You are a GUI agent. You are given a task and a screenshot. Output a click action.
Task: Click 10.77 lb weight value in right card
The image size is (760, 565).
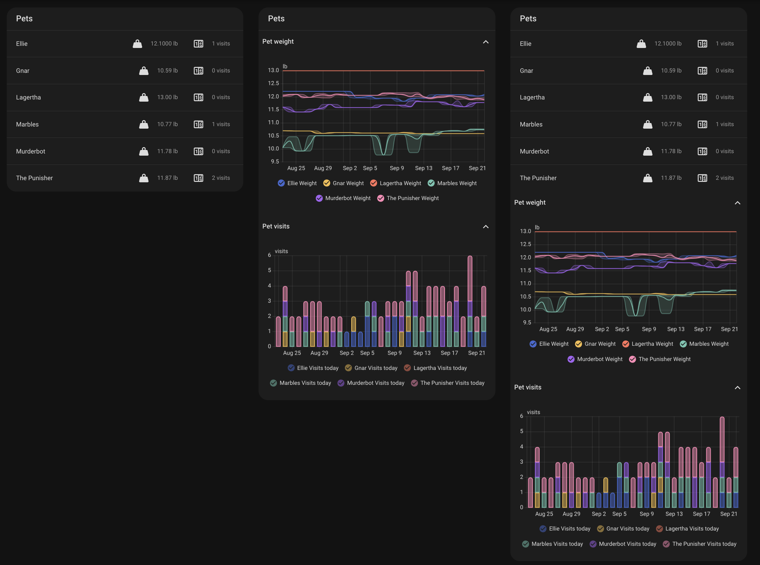pos(671,124)
